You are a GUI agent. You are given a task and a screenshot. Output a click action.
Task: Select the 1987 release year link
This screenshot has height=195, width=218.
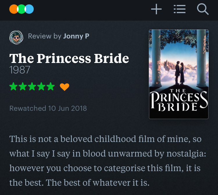20,70
